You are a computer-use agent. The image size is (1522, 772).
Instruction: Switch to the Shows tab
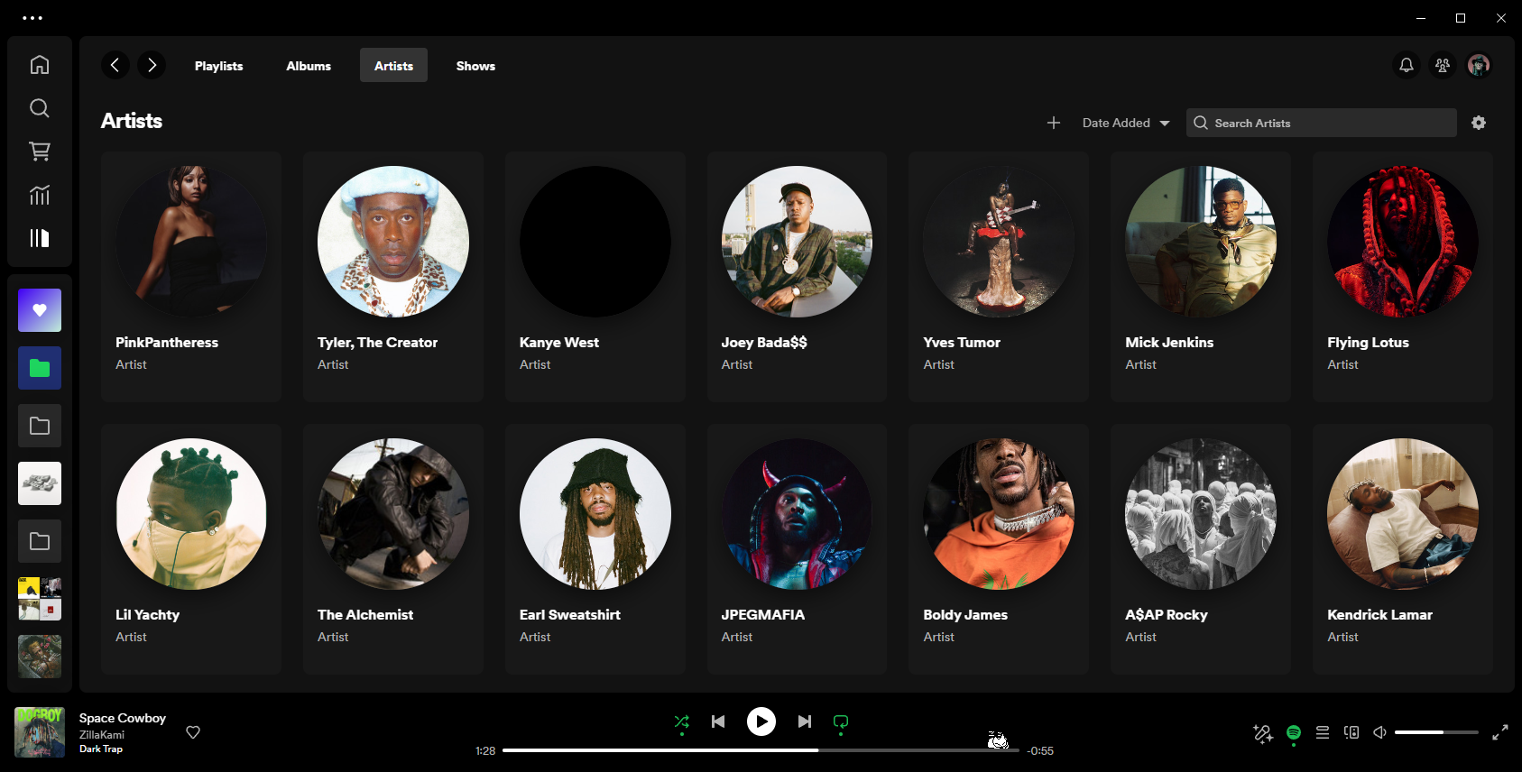475,66
